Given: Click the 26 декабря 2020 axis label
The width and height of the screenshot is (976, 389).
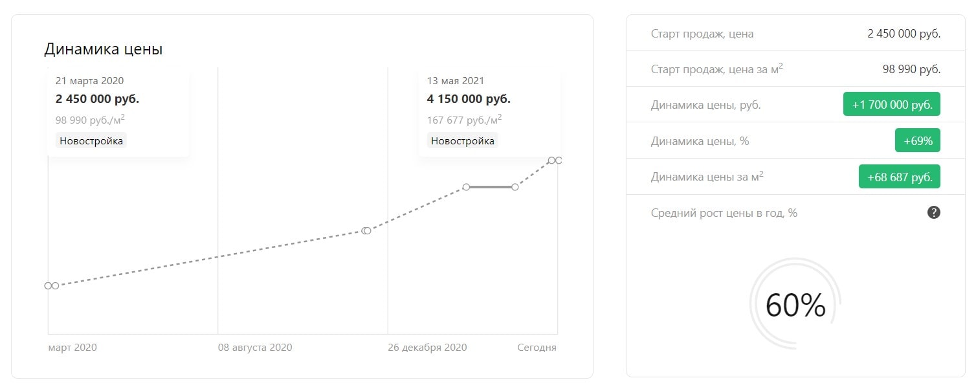Looking at the screenshot, I should click(427, 348).
